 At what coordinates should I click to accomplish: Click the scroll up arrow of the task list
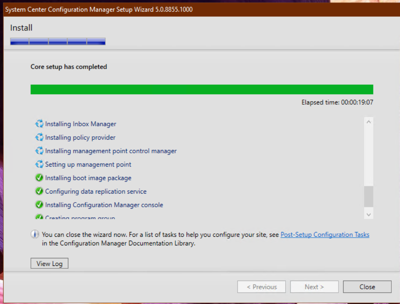[369, 122]
